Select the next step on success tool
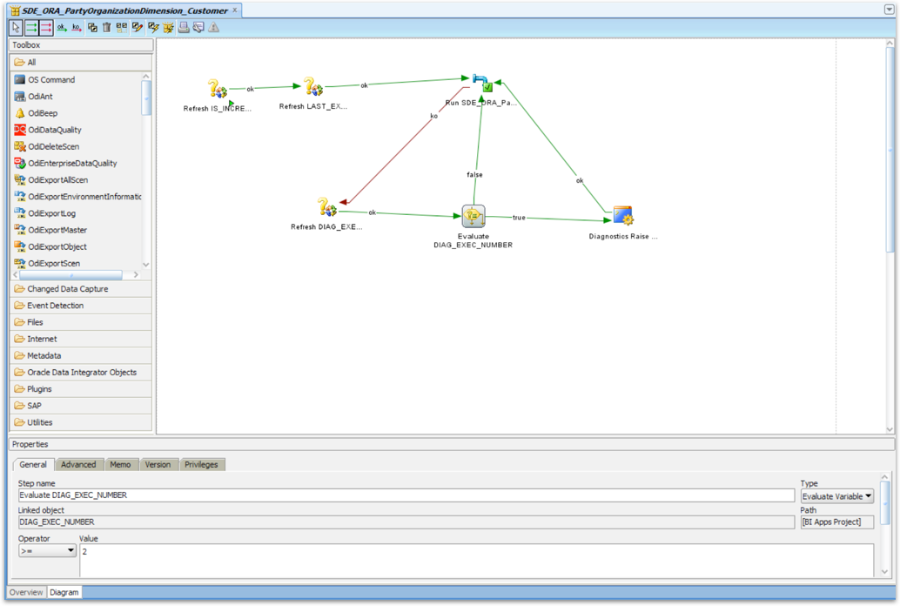The image size is (900, 606). pos(30,28)
